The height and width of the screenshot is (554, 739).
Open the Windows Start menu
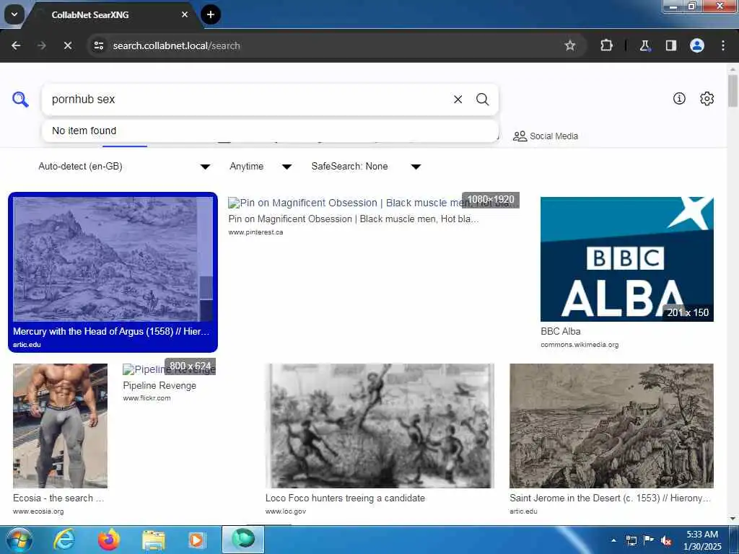pyautogui.click(x=19, y=540)
